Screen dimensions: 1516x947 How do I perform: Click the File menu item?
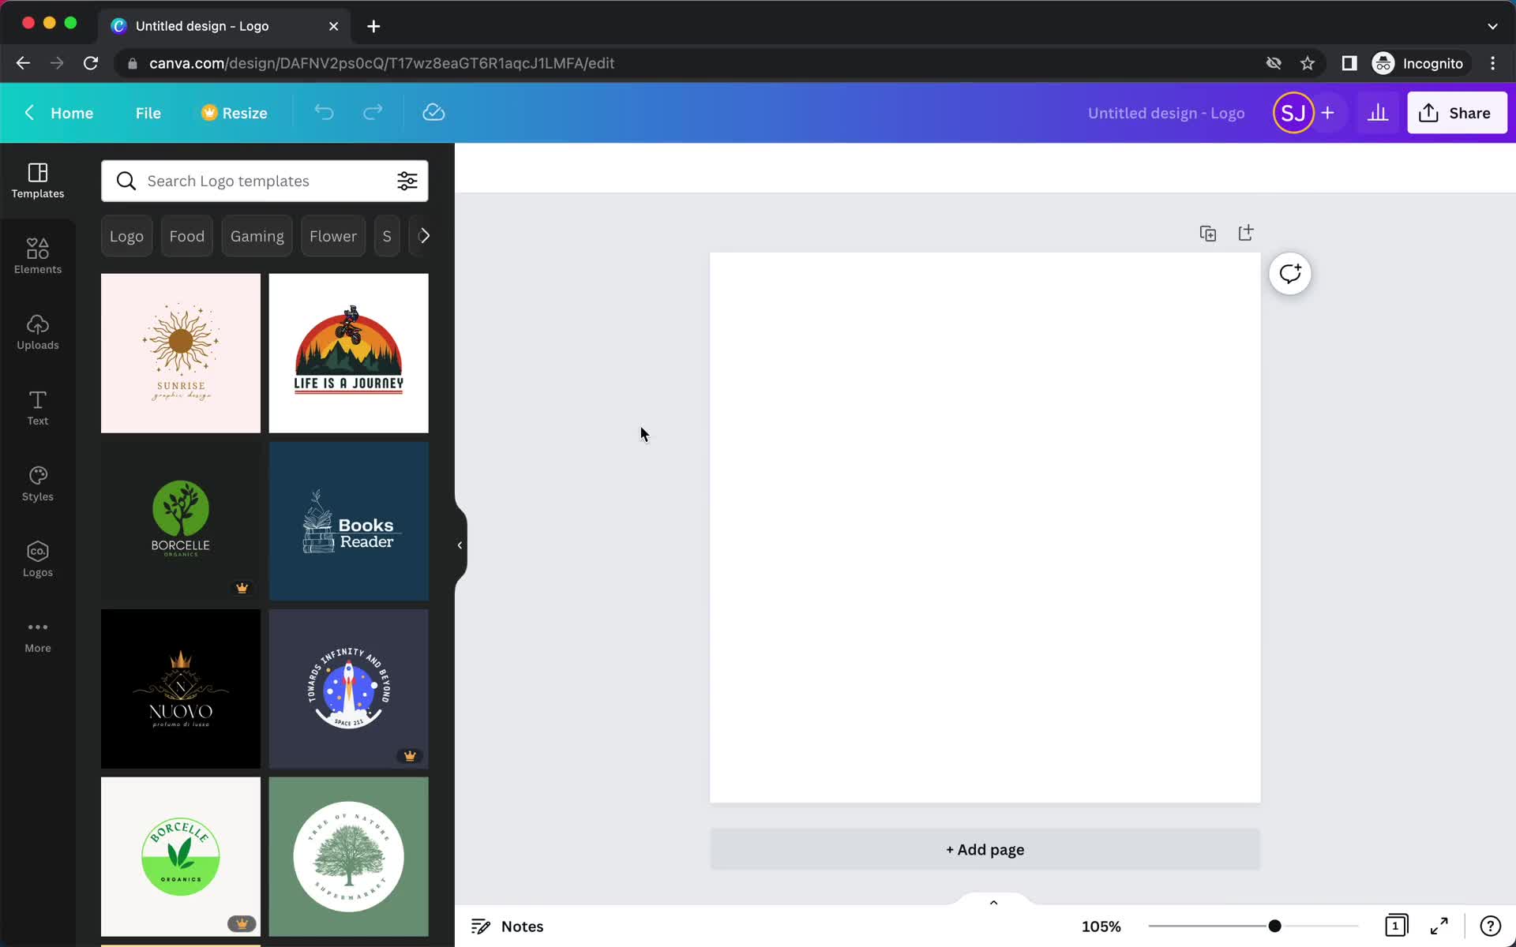[x=148, y=112]
